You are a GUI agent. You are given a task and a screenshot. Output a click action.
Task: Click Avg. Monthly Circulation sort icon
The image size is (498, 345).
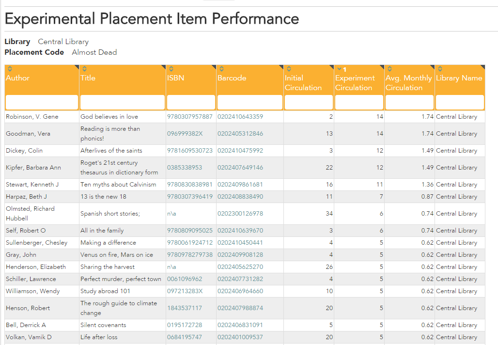coord(389,69)
